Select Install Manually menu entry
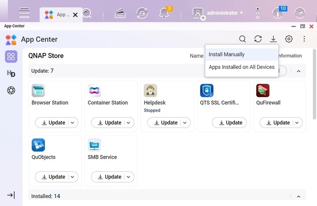Viewport: 317px width, 206px height. coord(242,54)
